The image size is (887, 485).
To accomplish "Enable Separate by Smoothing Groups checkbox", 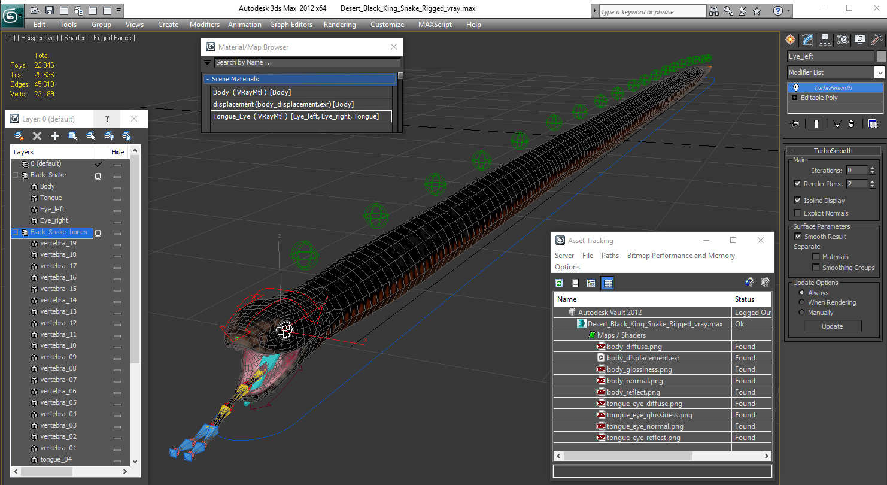I will [x=816, y=268].
